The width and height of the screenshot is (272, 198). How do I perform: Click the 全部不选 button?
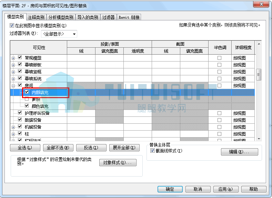click(x=58, y=148)
